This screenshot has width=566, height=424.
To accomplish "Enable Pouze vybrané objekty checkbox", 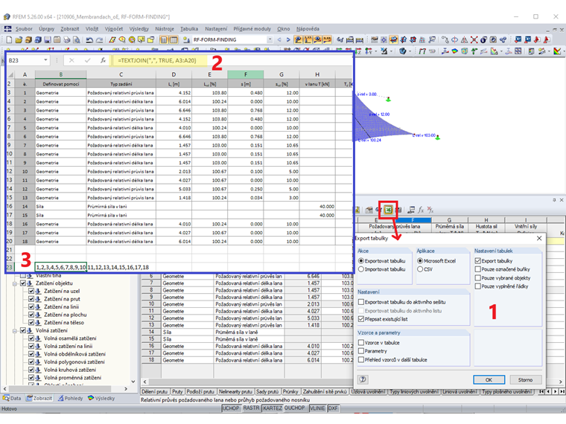I will point(478,278).
